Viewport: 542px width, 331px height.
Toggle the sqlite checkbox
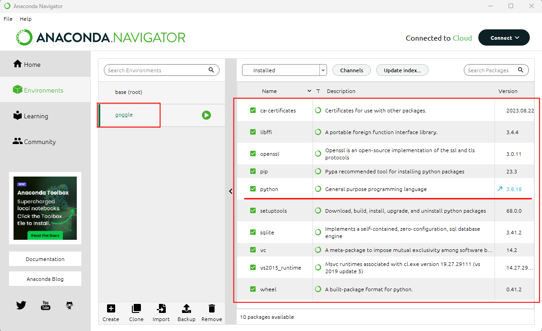(253, 232)
